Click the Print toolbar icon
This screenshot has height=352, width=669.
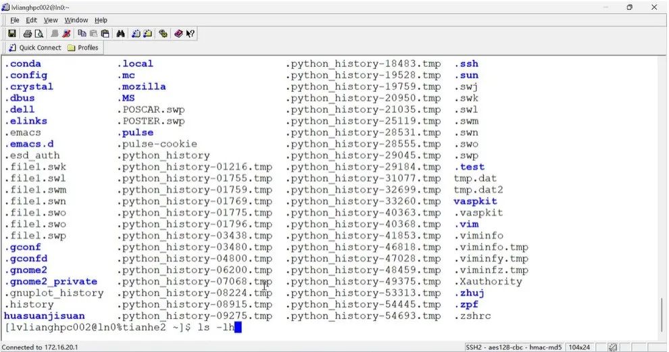[x=27, y=33]
